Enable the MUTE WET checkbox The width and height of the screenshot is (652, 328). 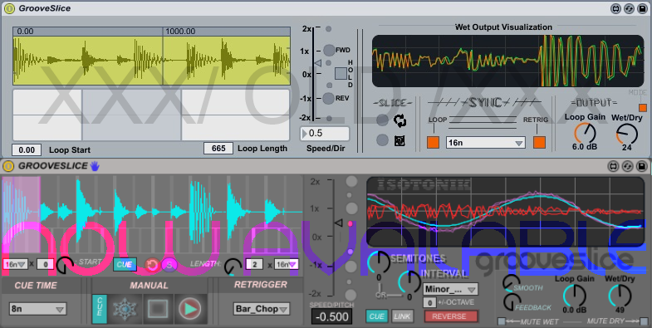502,321
